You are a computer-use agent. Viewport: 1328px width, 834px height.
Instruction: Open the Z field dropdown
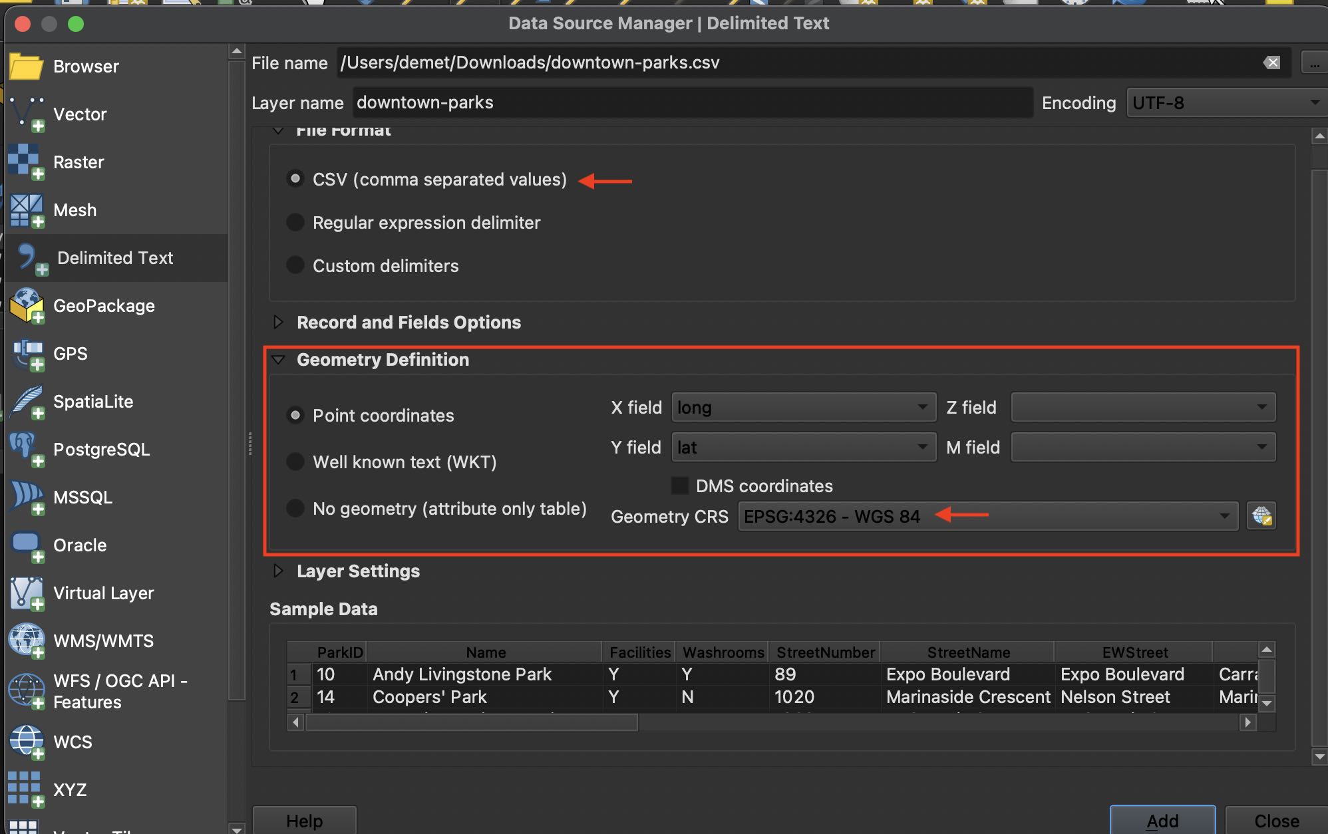(x=1143, y=407)
